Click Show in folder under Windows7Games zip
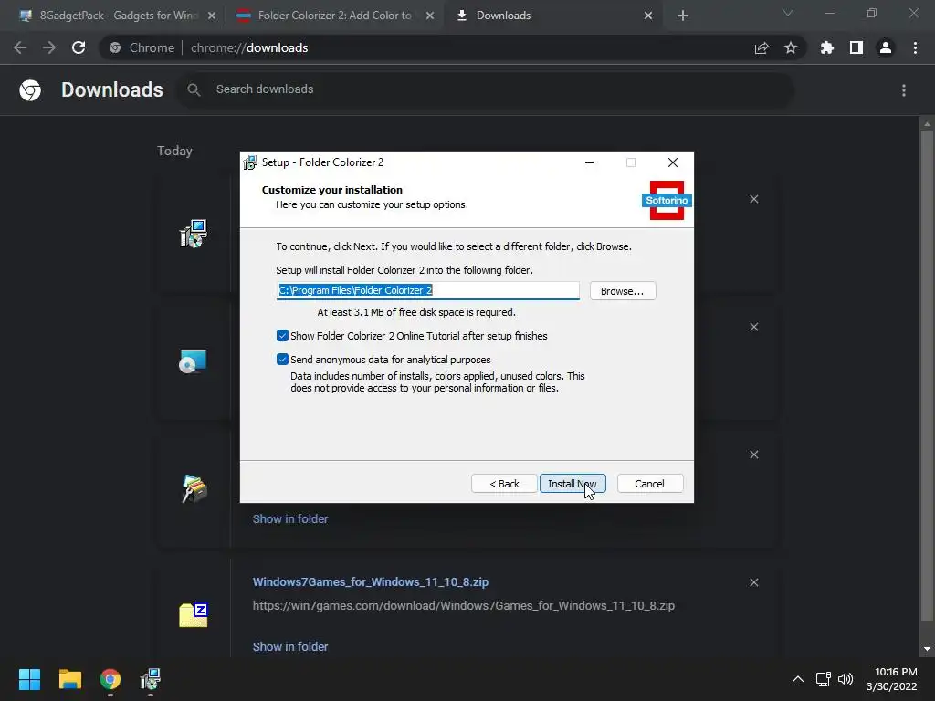 point(290,646)
